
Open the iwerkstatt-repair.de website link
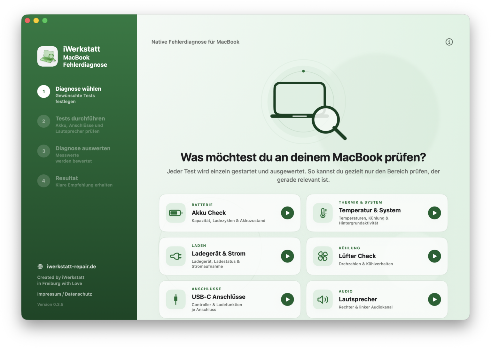tap(71, 267)
